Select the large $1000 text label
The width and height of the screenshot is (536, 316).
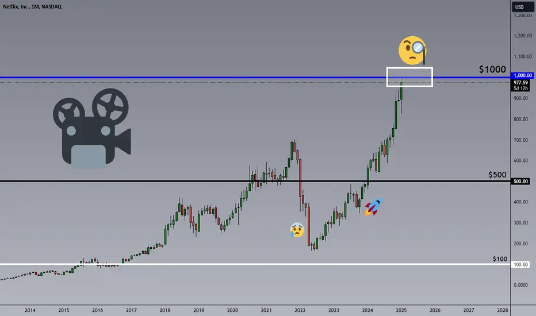pyautogui.click(x=492, y=70)
